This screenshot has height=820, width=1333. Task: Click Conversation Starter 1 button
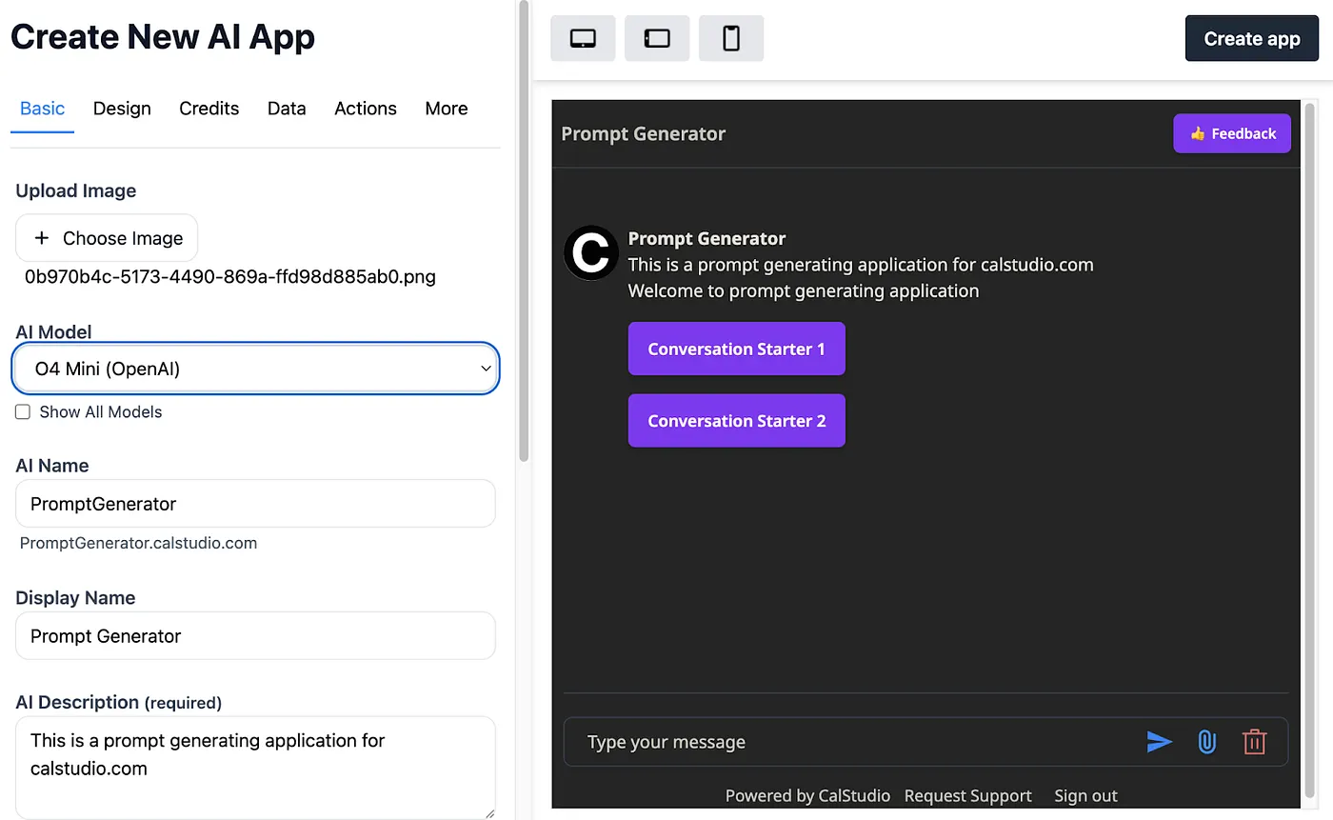click(x=736, y=349)
